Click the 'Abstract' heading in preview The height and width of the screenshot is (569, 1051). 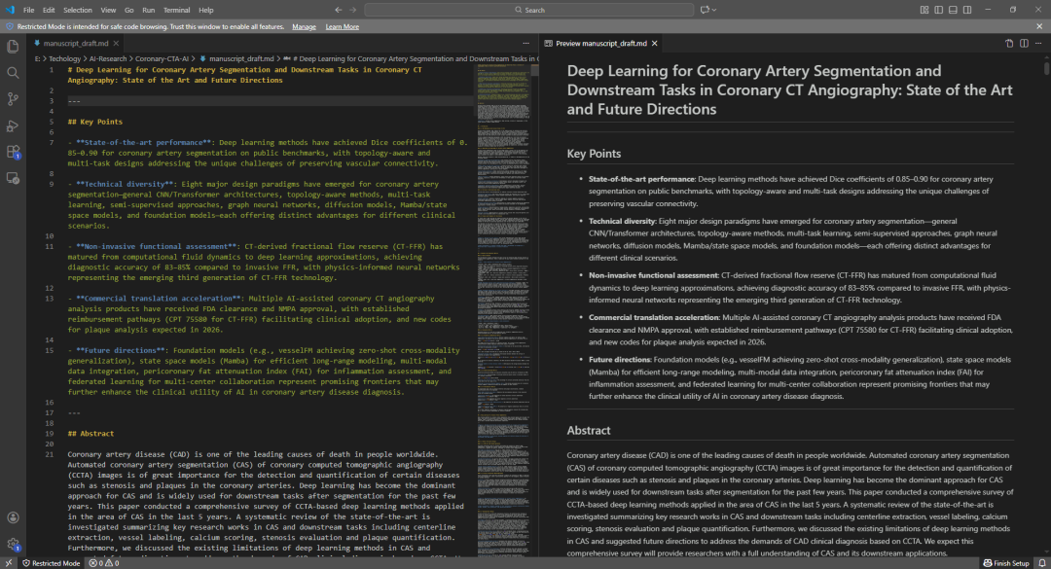[589, 430]
